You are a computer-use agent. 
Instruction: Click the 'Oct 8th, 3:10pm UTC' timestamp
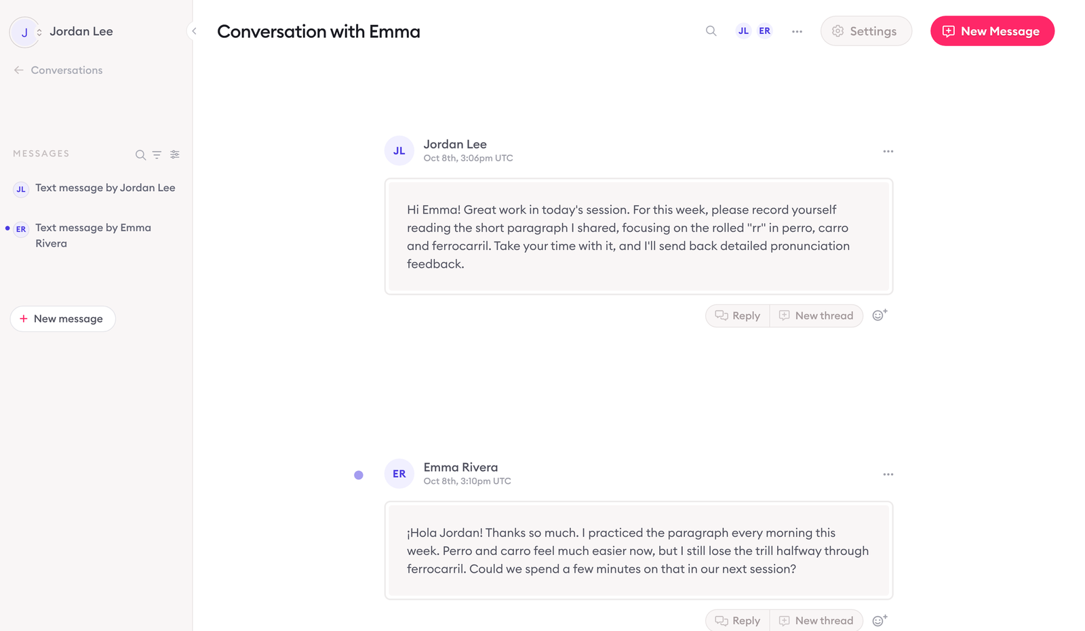point(467,481)
